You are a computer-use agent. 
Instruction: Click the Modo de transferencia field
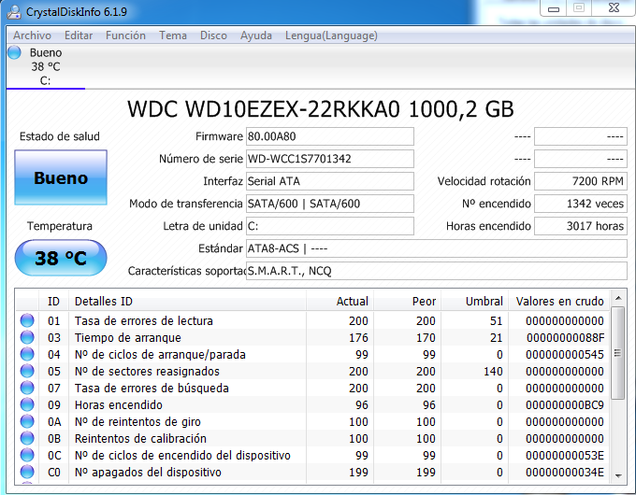click(330, 204)
